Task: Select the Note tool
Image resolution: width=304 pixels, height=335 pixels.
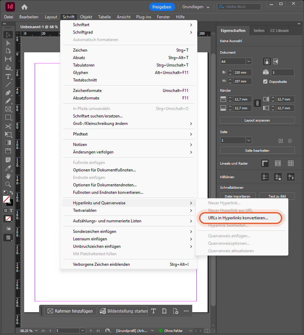Action: click(x=8, y=160)
